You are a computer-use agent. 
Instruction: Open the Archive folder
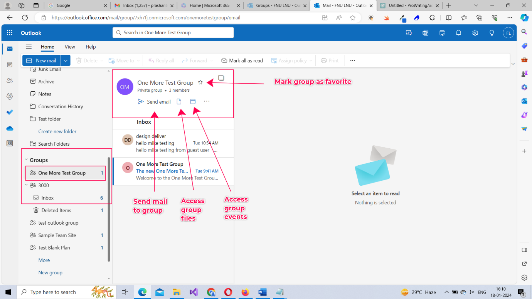click(64, 82)
